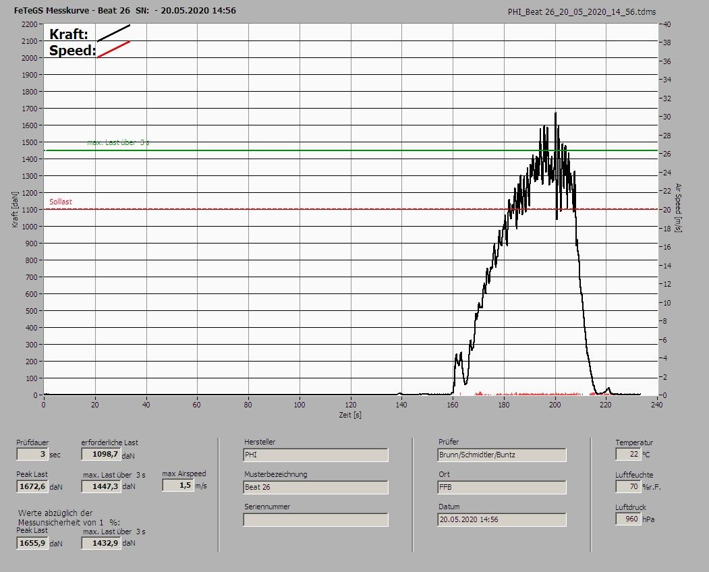This screenshot has height=572, width=709.
Task: Click the Musterbezeichnung field Beat 26
Action: click(316, 487)
